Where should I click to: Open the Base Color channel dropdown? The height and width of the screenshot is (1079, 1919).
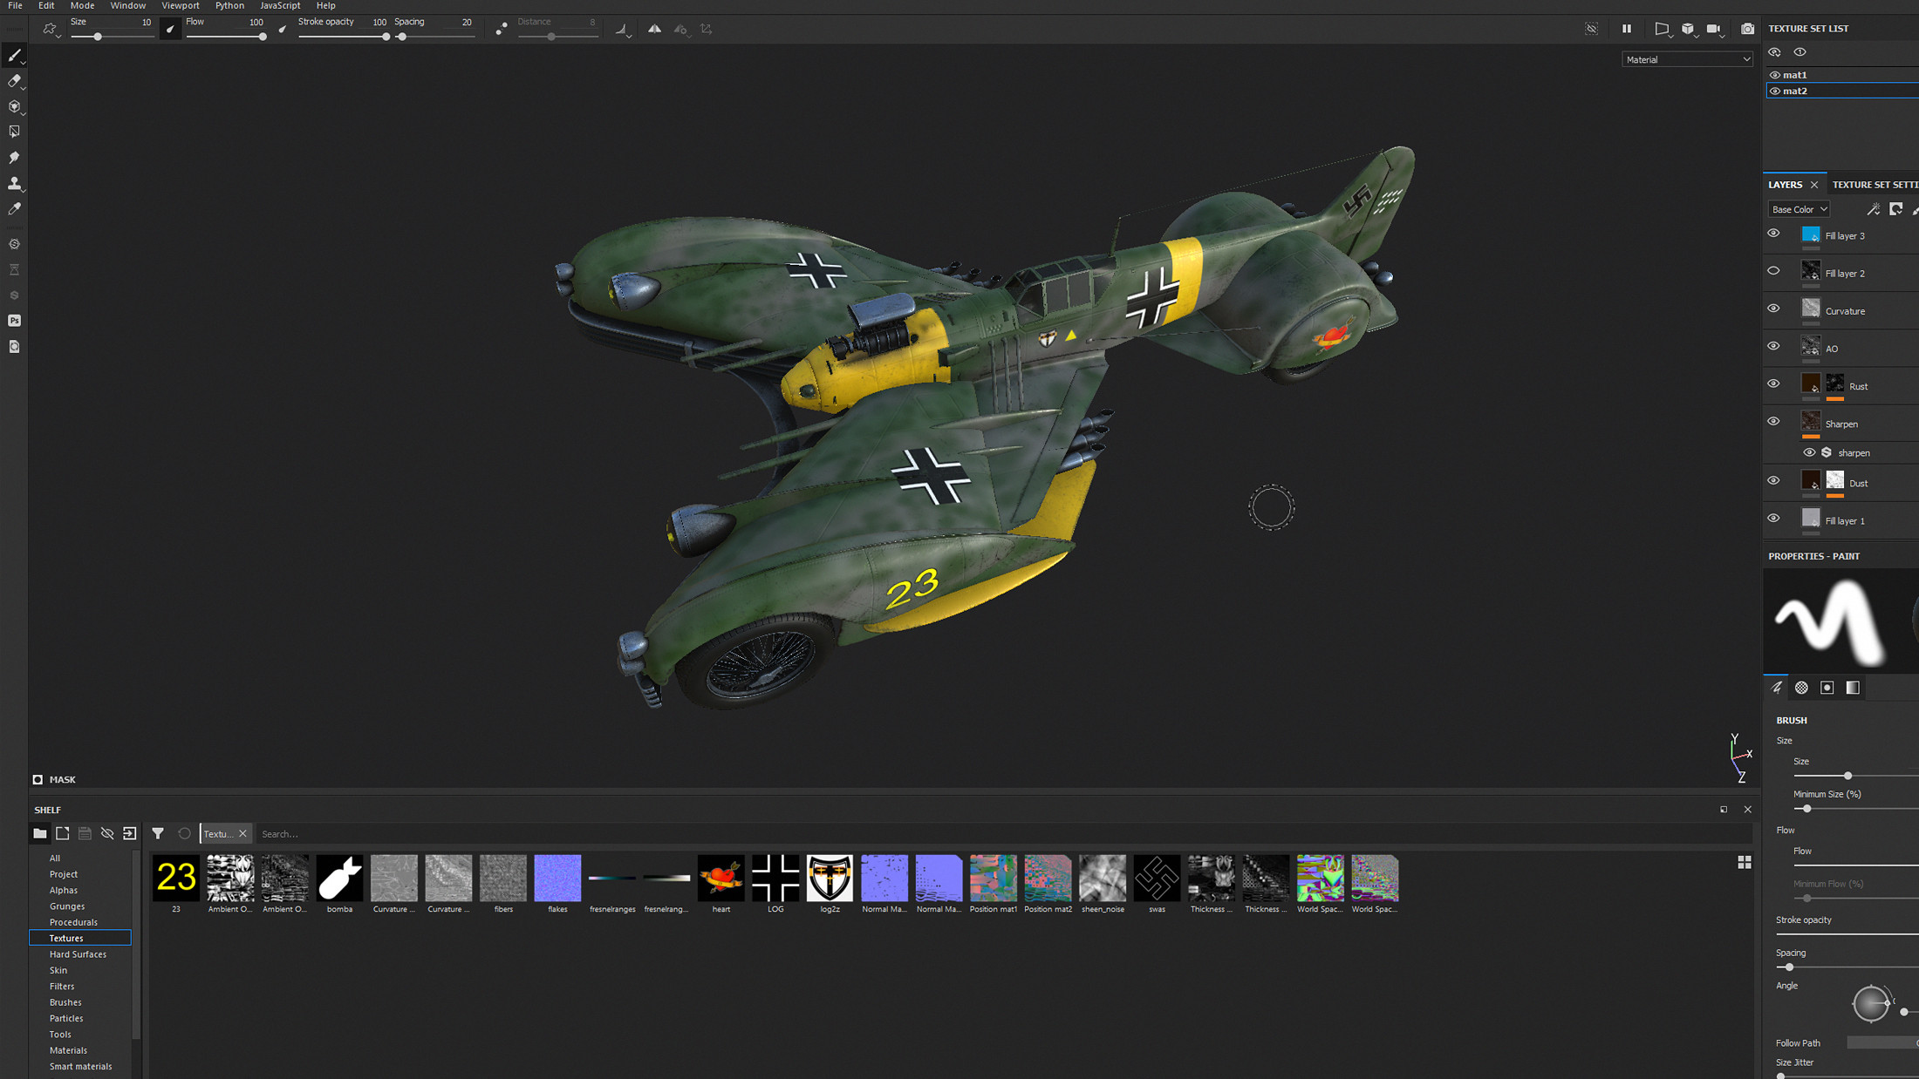[1799, 209]
